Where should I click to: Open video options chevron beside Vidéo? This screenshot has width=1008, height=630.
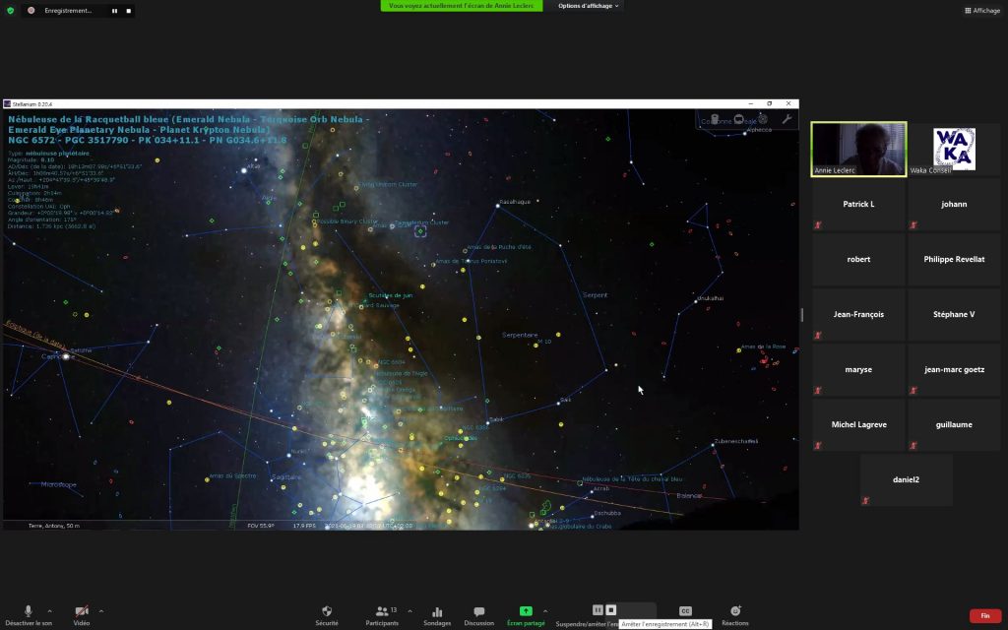pos(101,611)
